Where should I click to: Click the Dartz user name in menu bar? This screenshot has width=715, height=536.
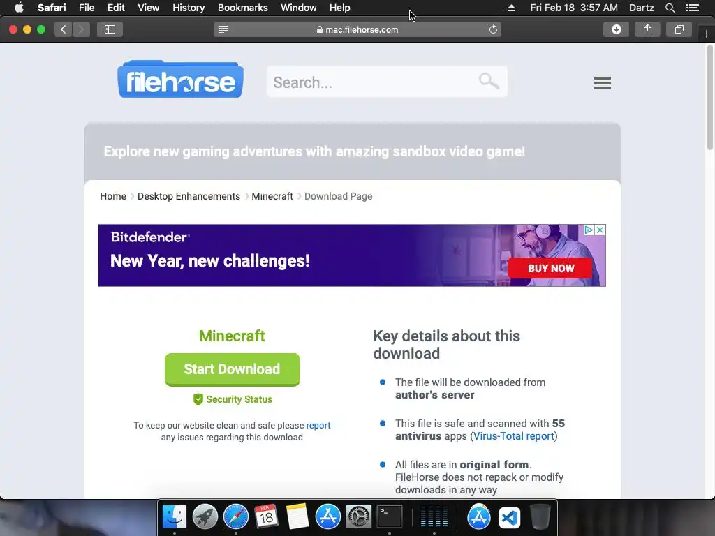pos(642,8)
